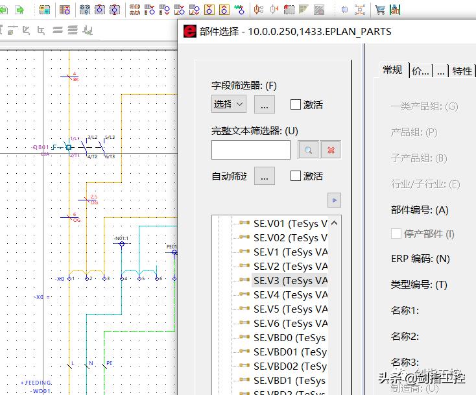This screenshot has height=395, width=476.
Task: Open the yellow and cyan navigator panel icon
Action: point(45,10)
